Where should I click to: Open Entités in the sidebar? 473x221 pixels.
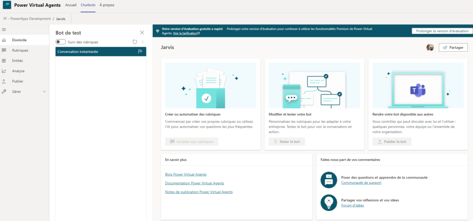pyautogui.click(x=18, y=60)
